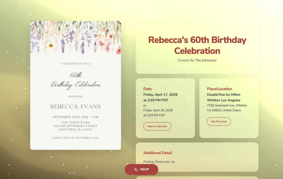This screenshot has height=179, width=283.
Task: Click the script 60th Birthday Celebration text
Action: tap(76, 80)
